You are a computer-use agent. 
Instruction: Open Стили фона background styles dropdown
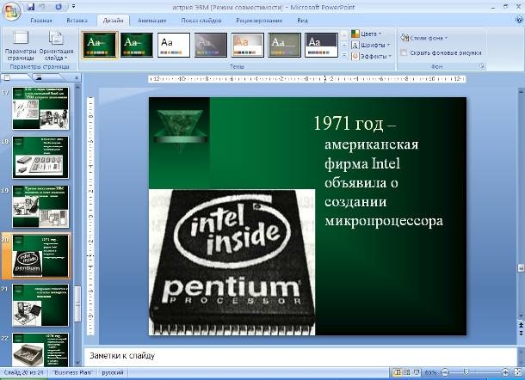pos(424,38)
